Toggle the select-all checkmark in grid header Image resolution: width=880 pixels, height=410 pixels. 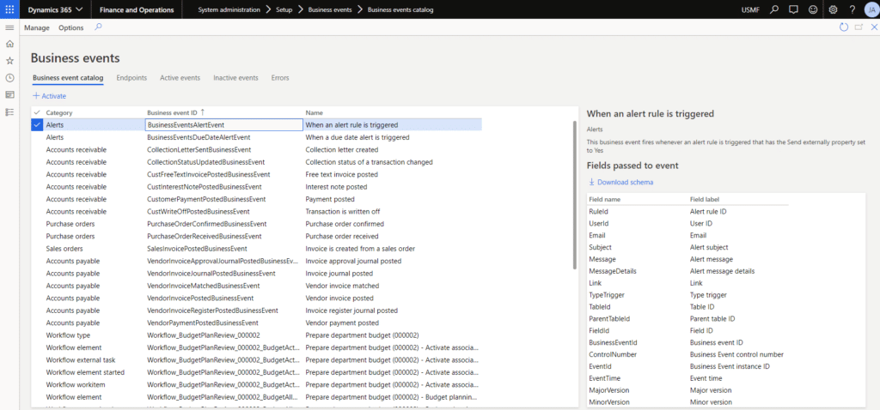pos(37,112)
